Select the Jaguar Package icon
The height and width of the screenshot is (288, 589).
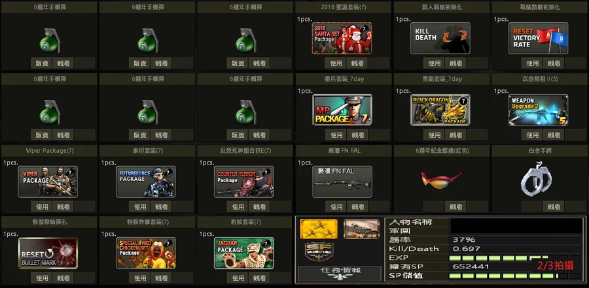click(x=244, y=253)
